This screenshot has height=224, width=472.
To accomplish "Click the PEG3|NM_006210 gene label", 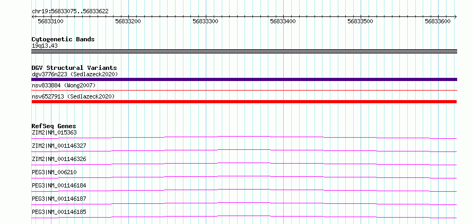I will pyautogui.click(x=54, y=172).
